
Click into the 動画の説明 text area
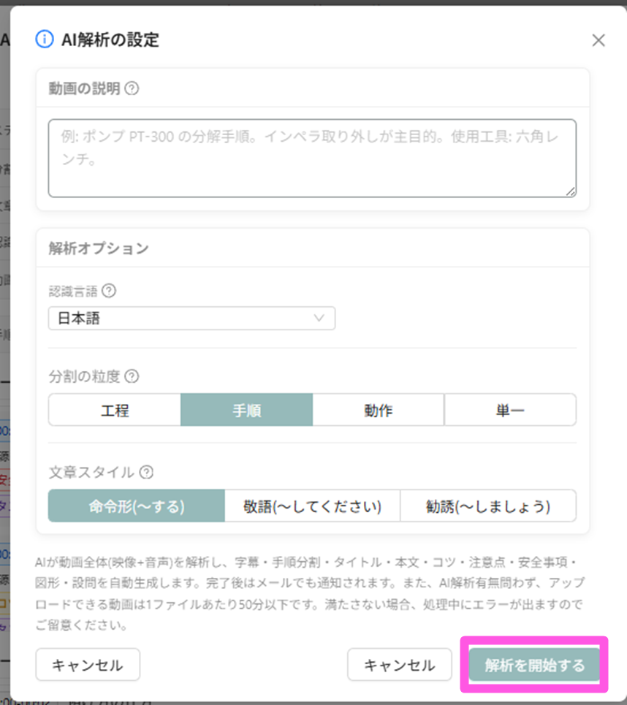(312, 159)
